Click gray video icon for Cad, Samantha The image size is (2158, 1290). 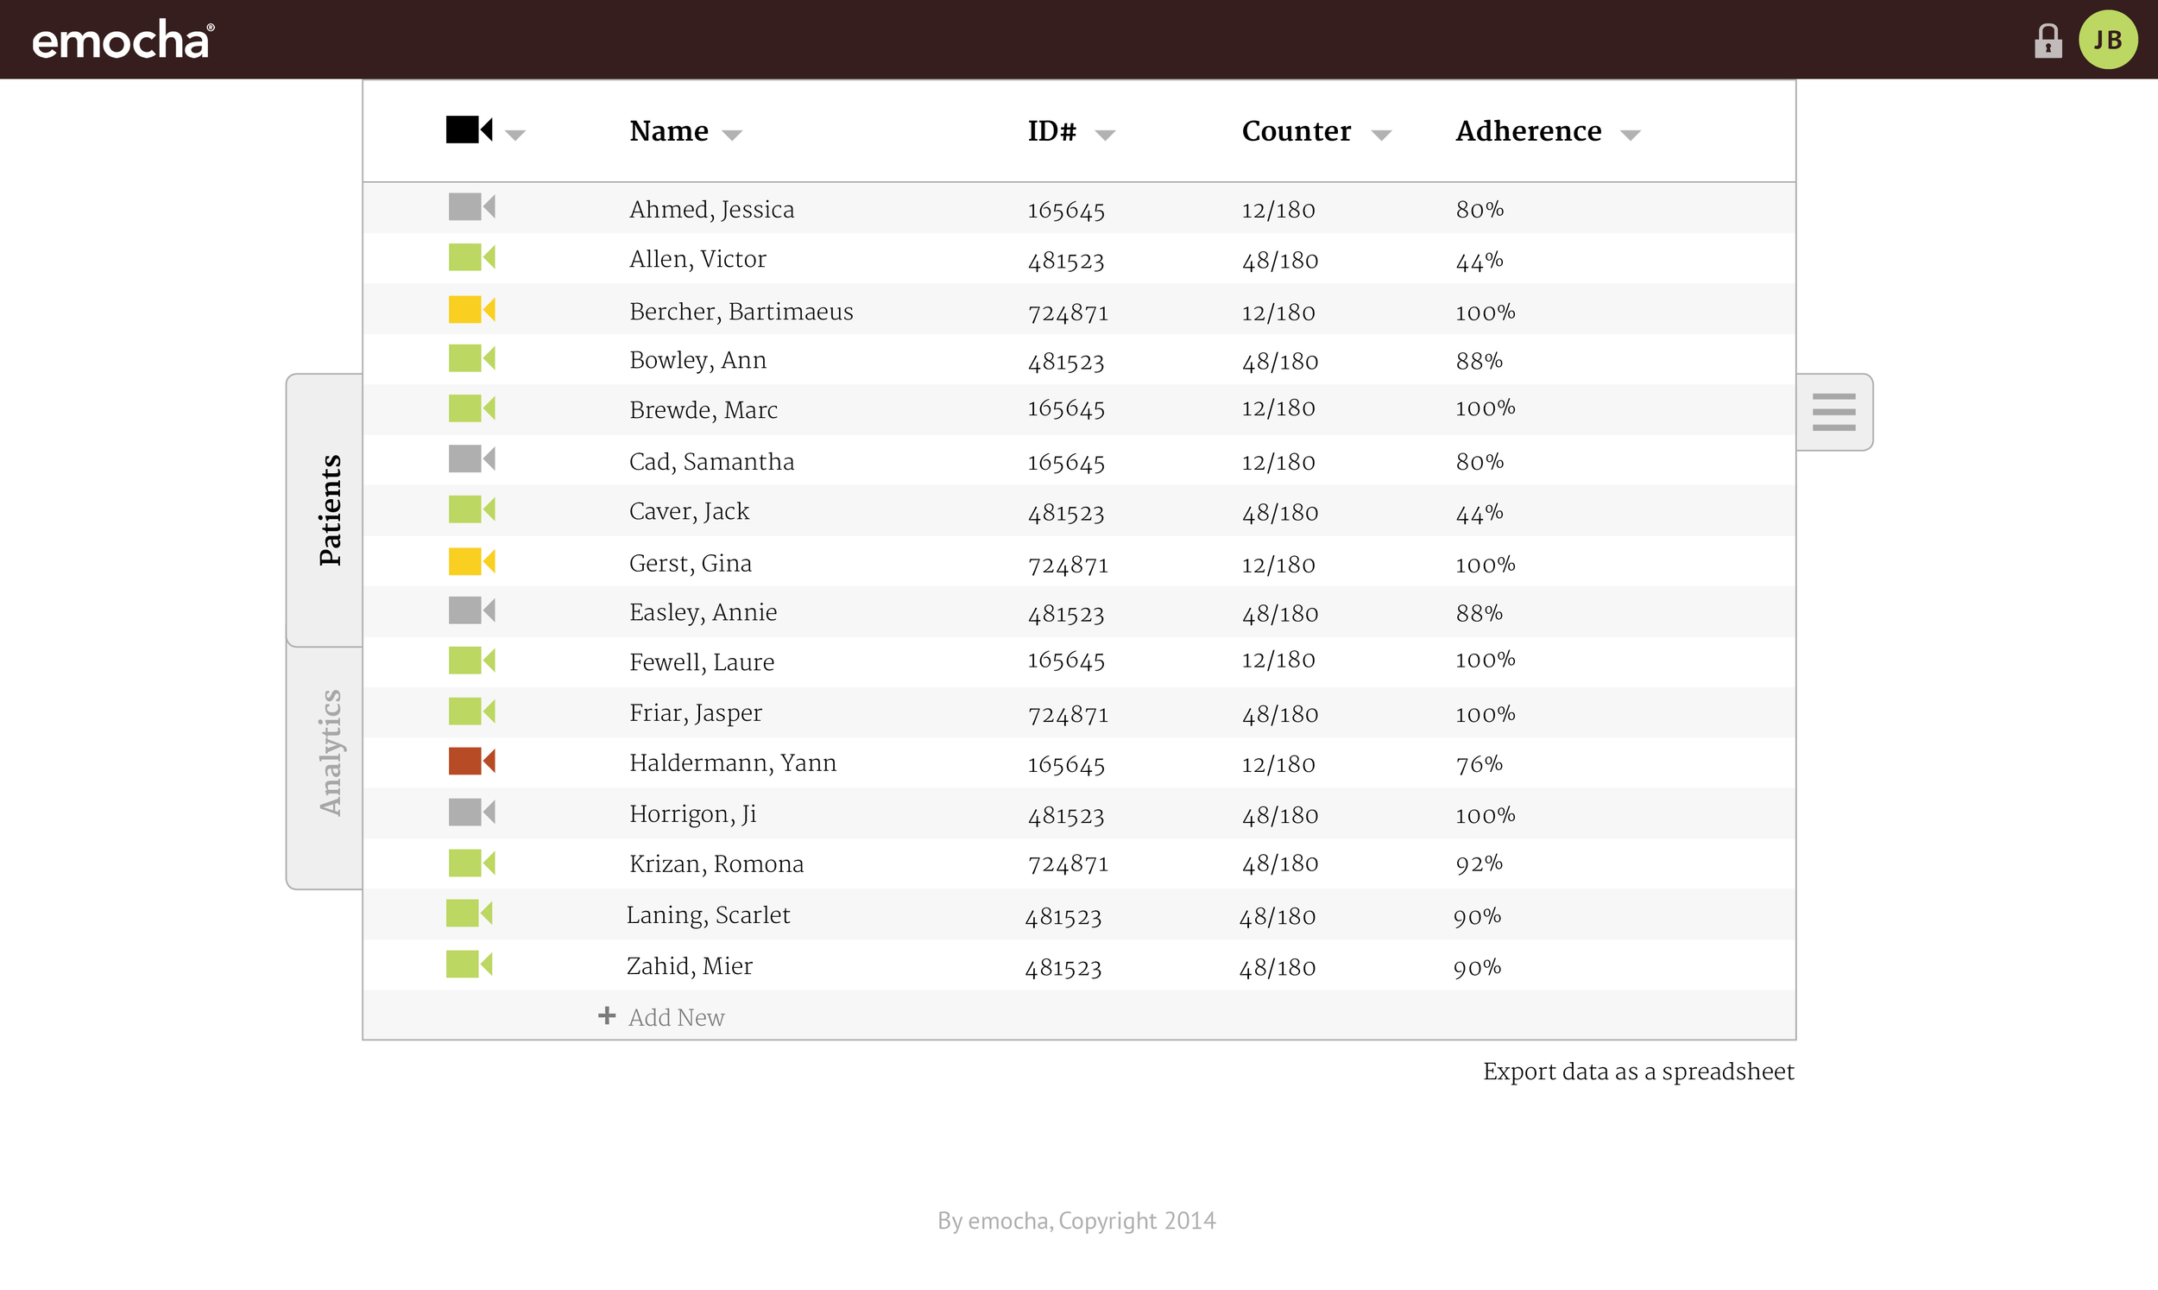[x=471, y=459]
